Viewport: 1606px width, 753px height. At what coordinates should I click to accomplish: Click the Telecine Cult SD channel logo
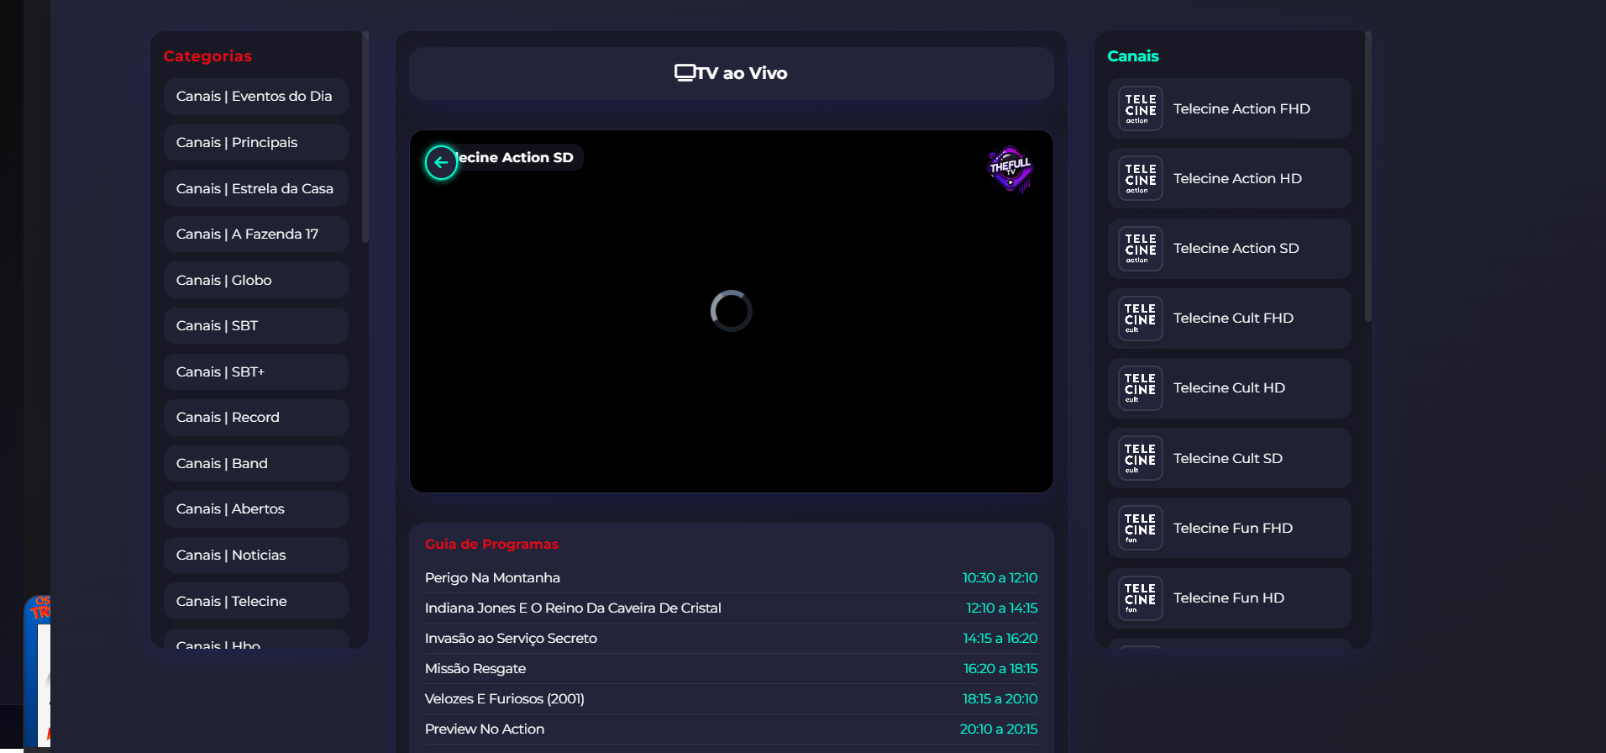point(1140,458)
